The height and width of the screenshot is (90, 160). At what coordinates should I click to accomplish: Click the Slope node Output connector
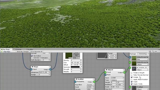(x=50, y=69)
